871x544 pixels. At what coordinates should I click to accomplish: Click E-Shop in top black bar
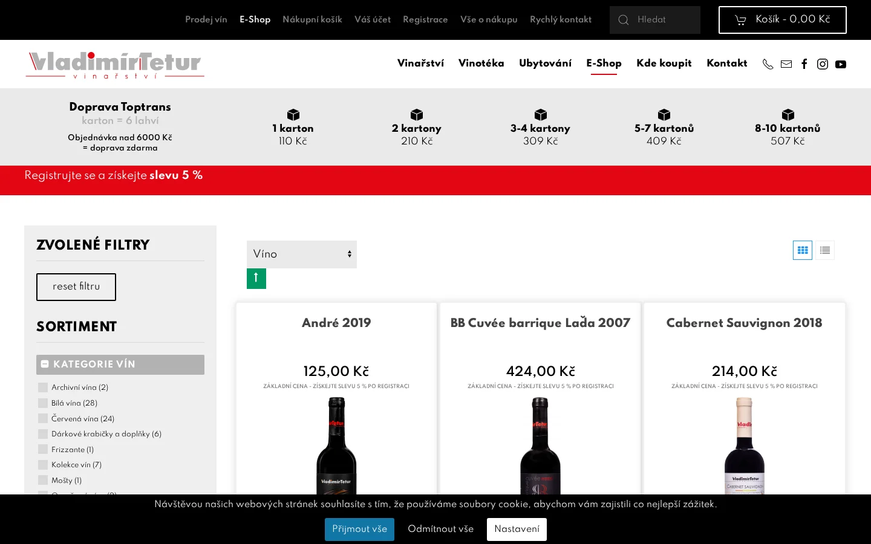tap(255, 20)
